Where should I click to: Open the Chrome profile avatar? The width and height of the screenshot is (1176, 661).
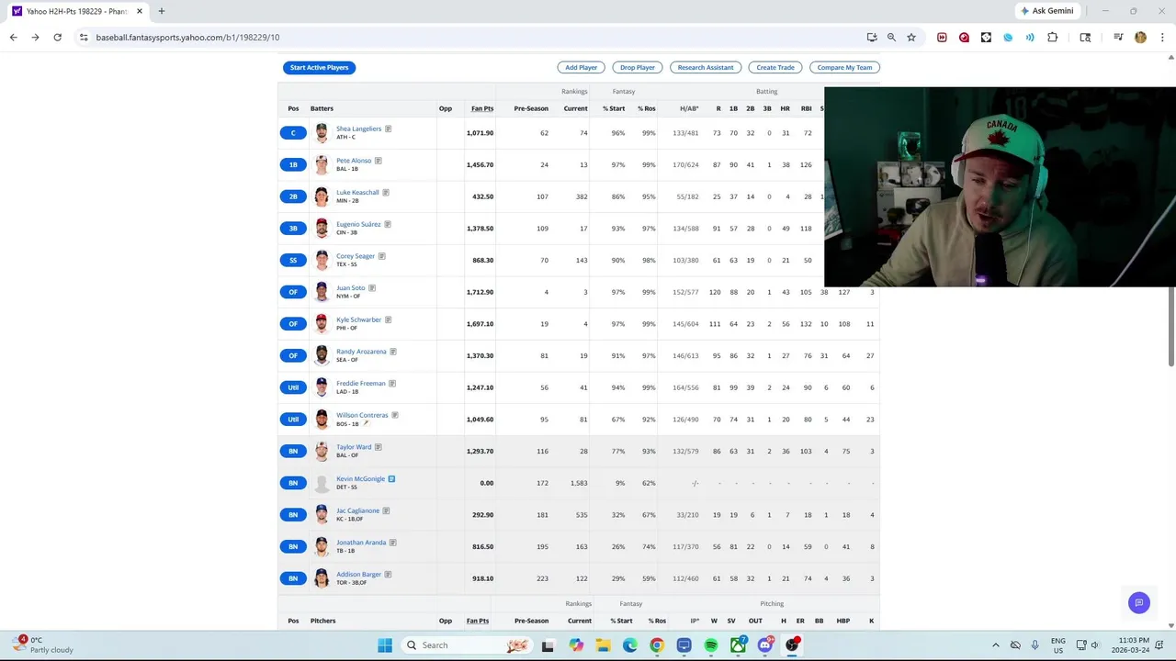pos(1140,38)
